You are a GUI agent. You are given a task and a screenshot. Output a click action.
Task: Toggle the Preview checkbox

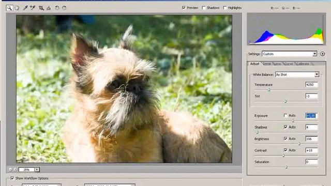(184, 8)
